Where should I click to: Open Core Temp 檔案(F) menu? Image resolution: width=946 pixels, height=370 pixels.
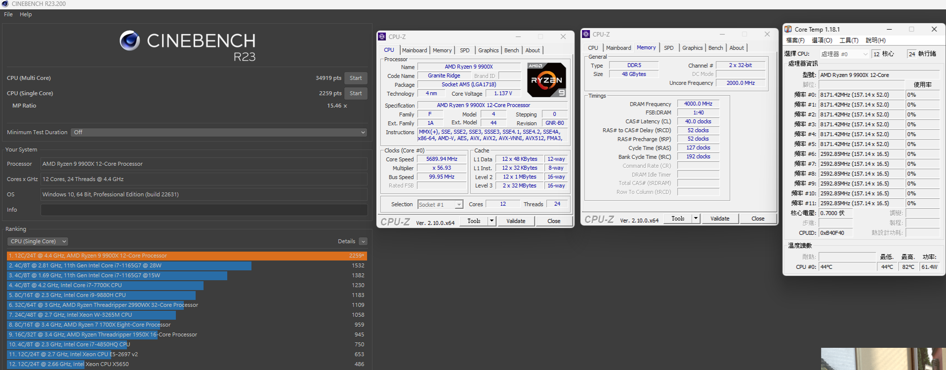click(795, 40)
